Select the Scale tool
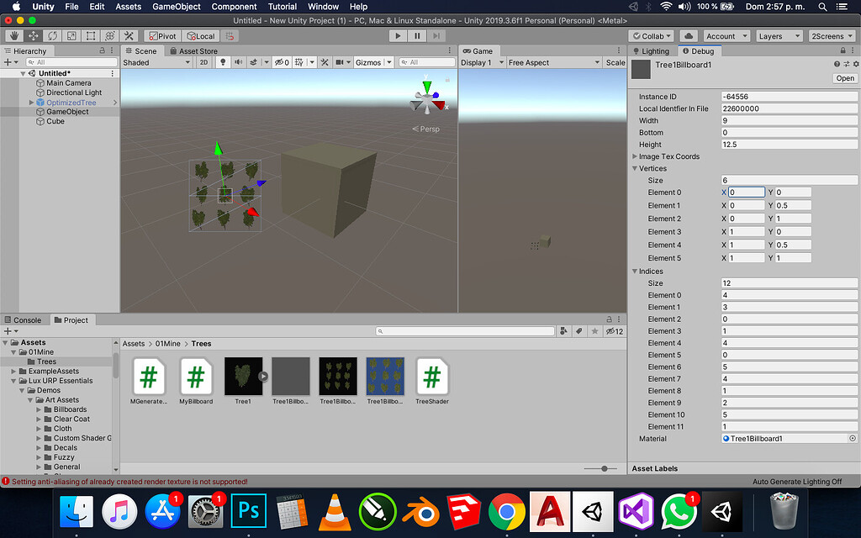Image resolution: width=861 pixels, height=538 pixels. 71,35
